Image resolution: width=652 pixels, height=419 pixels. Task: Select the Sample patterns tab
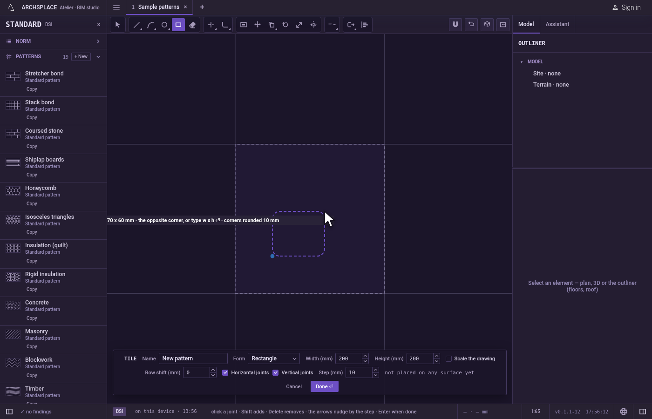pos(159,7)
